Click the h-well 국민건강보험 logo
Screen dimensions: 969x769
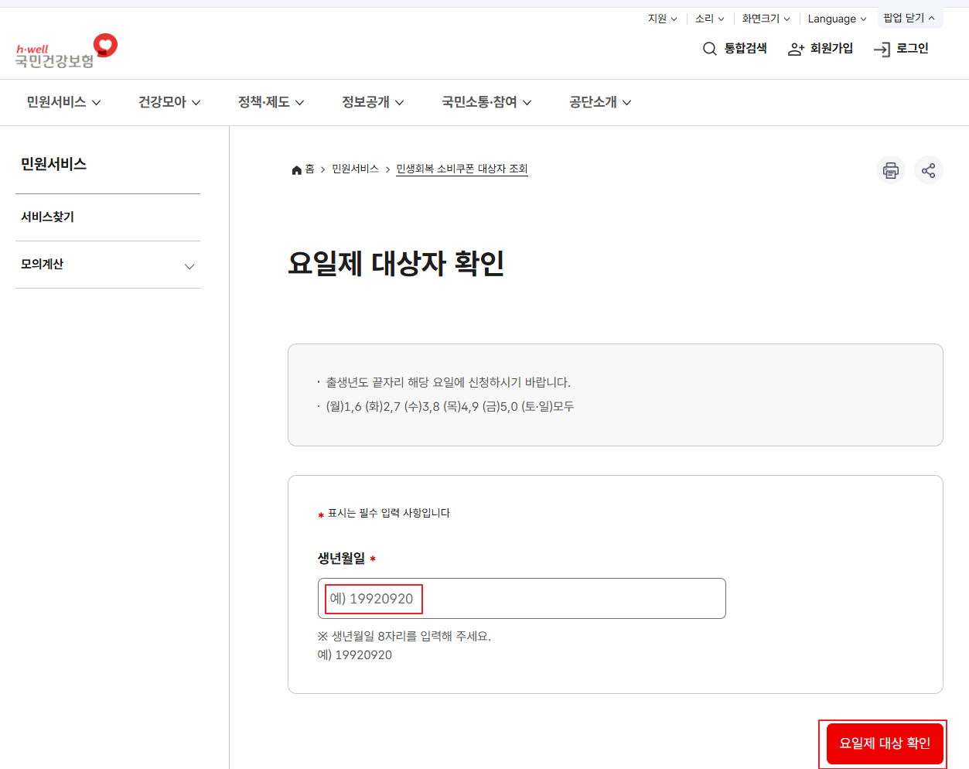coord(67,51)
